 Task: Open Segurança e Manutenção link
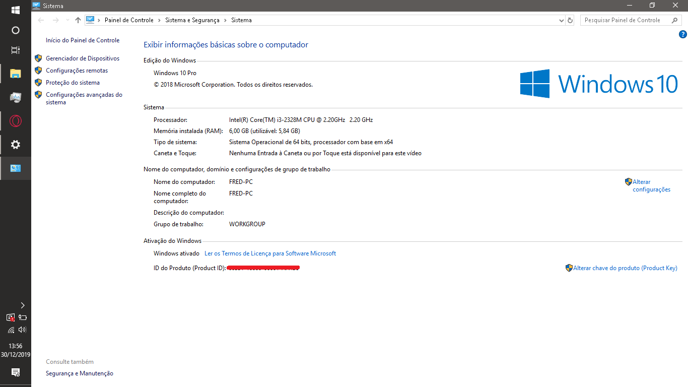click(x=80, y=373)
